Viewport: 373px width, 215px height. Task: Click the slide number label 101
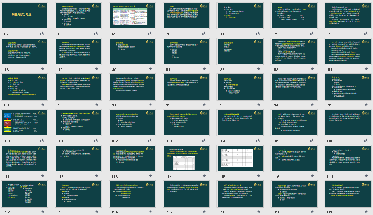pyautogui.click(x=60, y=141)
